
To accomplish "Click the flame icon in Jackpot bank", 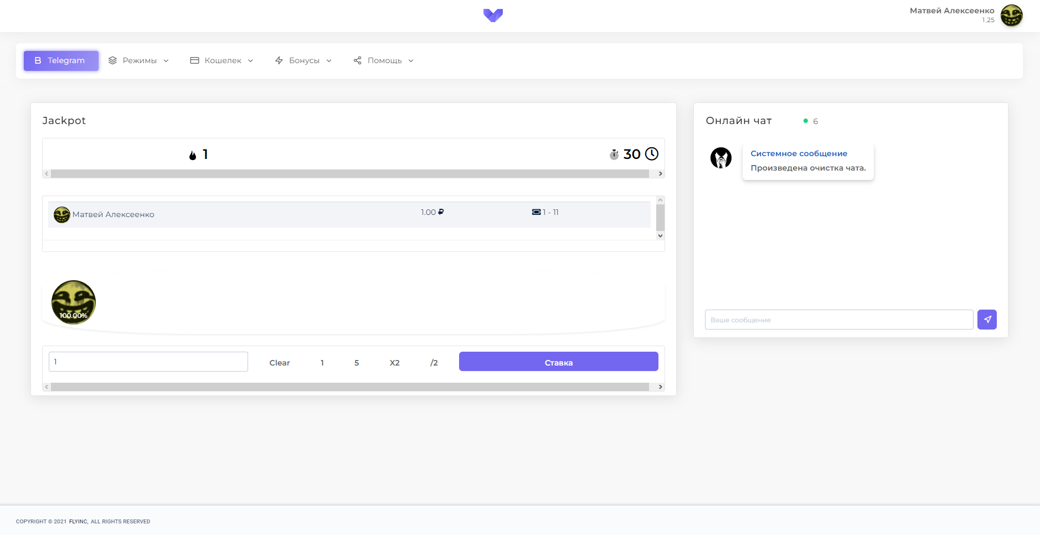I will (193, 155).
